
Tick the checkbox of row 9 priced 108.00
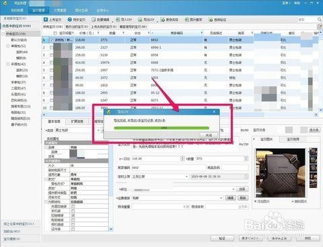[51, 100]
